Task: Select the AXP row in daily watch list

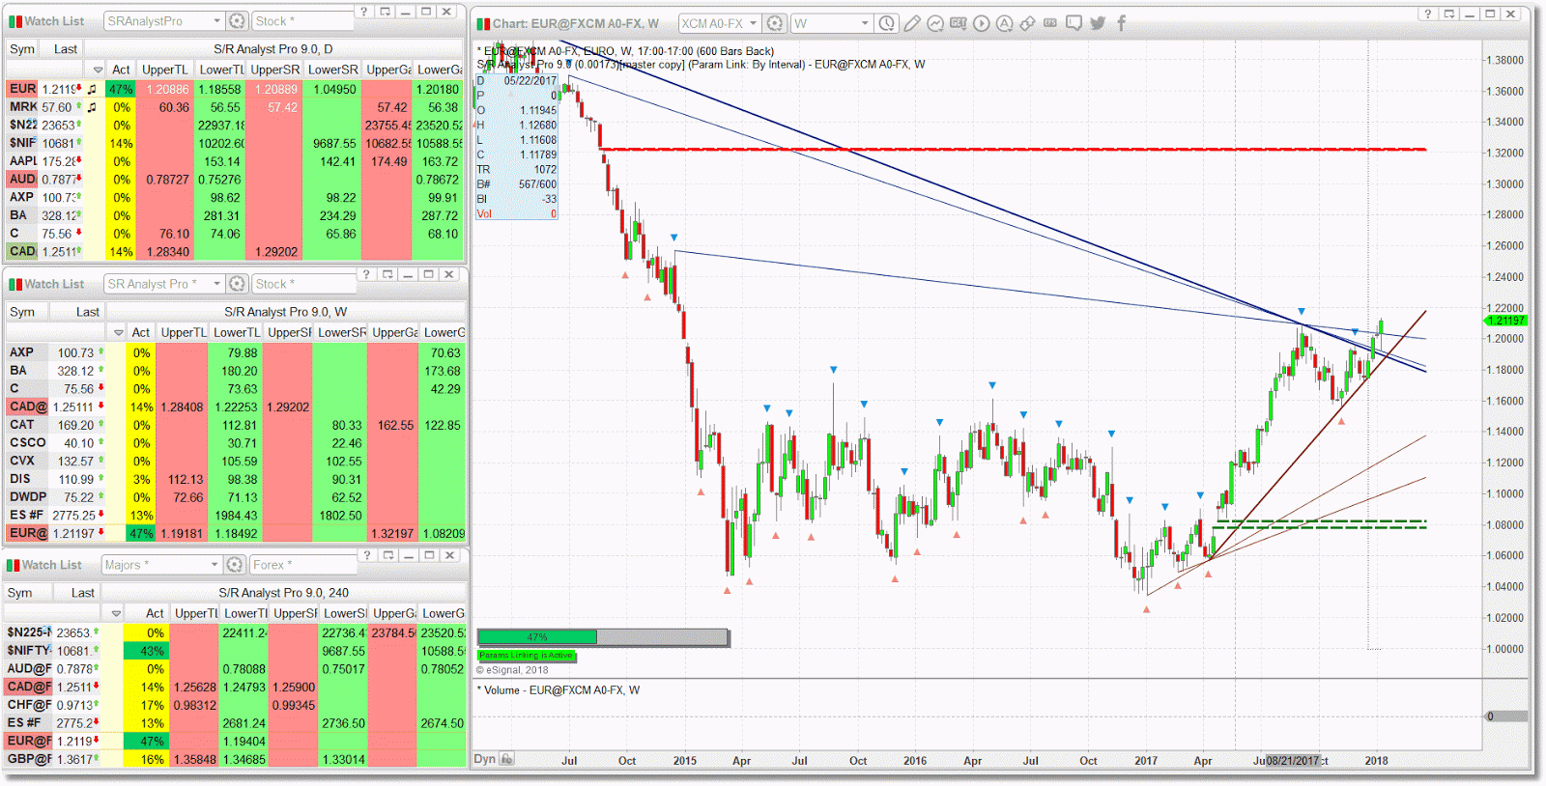Action: point(235,197)
